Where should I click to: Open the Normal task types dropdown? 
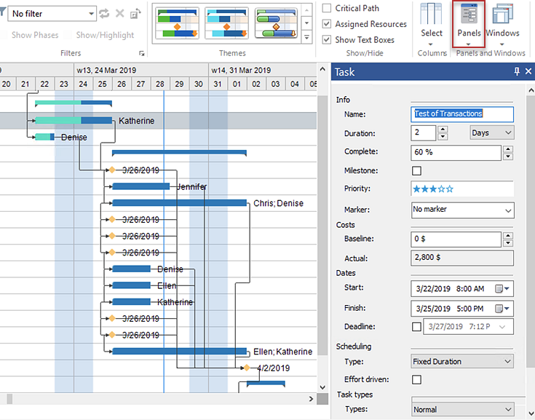tap(462, 409)
